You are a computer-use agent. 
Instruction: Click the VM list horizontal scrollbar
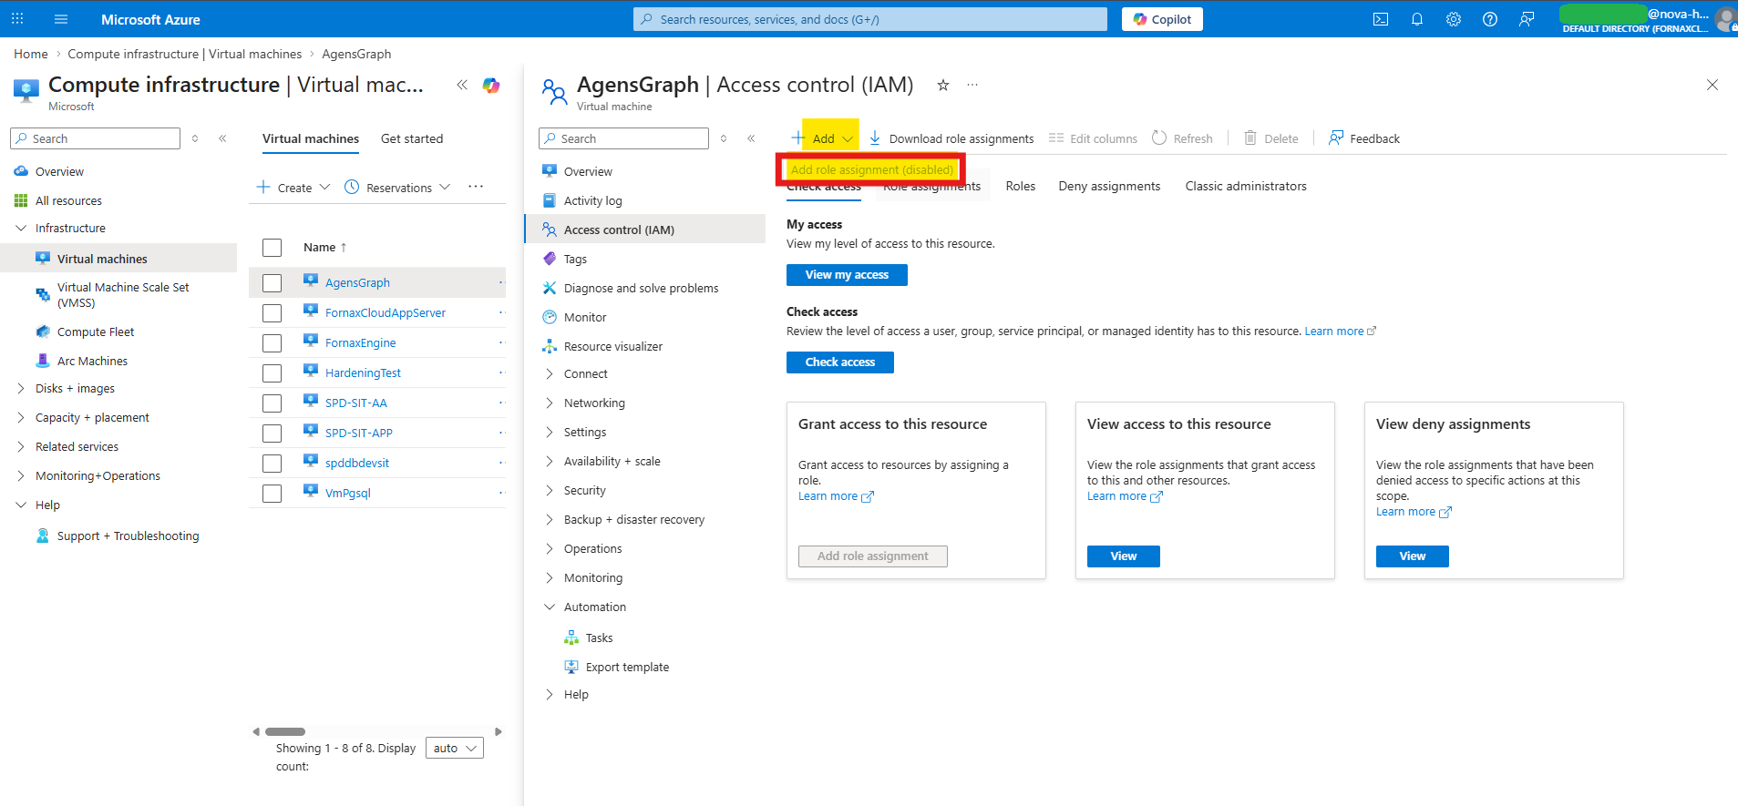tap(285, 731)
